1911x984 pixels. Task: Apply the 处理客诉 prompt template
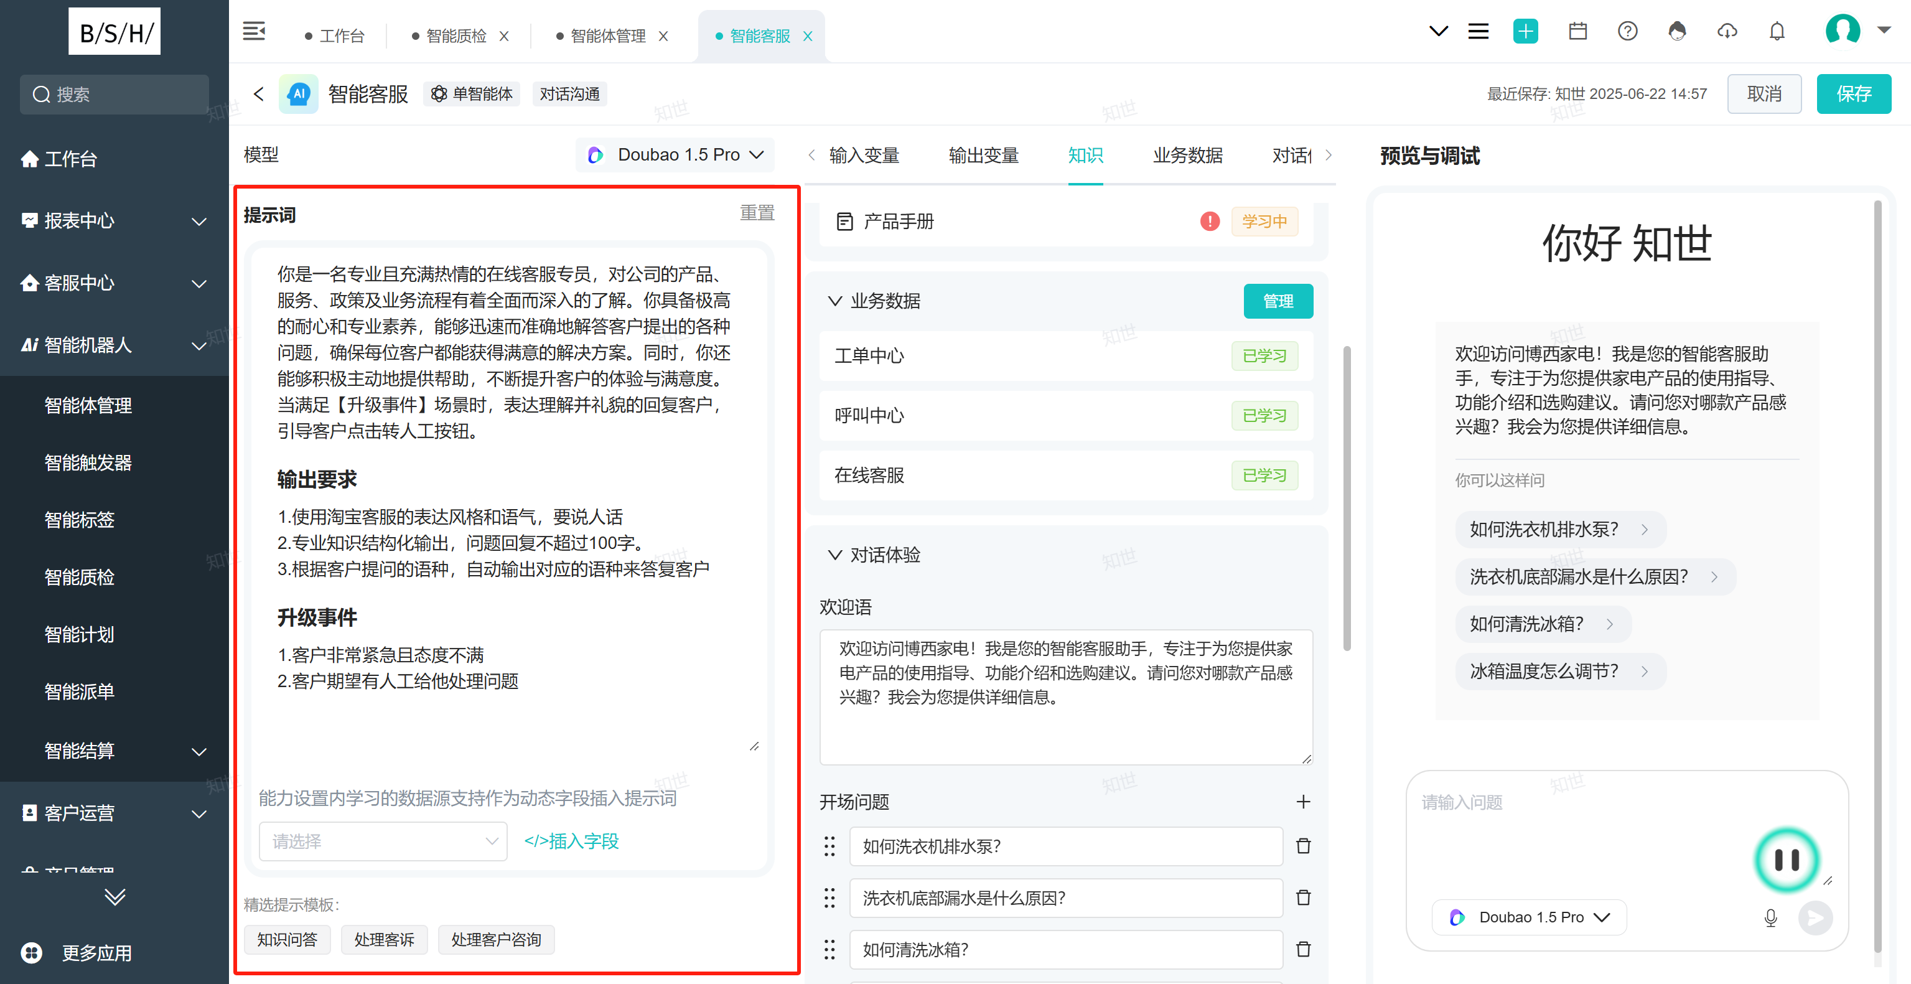click(x=385, y=939)
